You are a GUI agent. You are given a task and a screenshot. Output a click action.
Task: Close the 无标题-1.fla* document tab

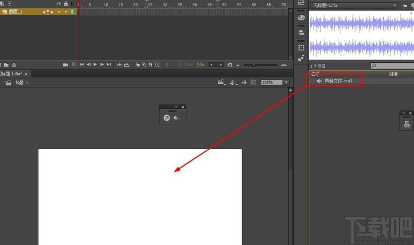pyautogui.click(x=26, y=74)
